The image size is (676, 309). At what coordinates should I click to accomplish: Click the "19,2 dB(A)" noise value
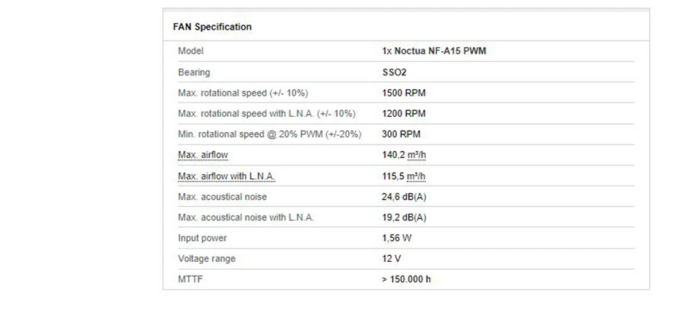[403, 218]
